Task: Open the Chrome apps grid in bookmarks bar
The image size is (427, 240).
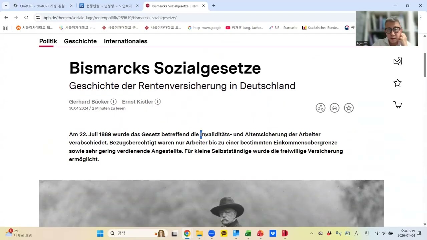Action: pyautogui.click(x=5, y=28)
